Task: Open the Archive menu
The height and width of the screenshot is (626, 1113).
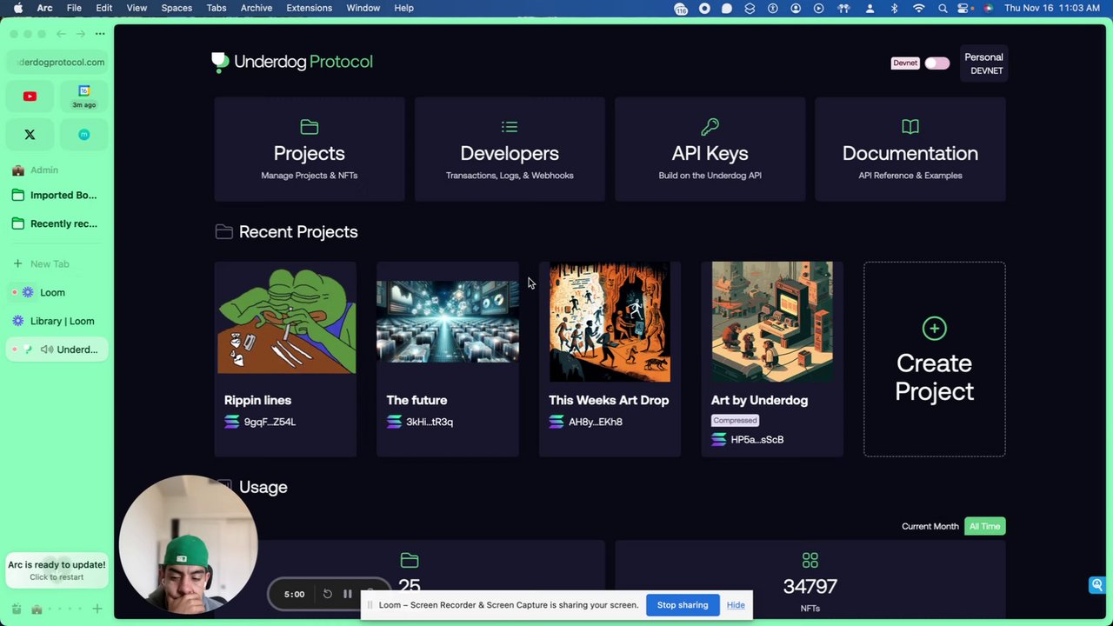Action: (257, 8)
